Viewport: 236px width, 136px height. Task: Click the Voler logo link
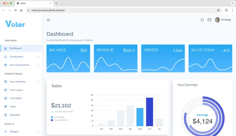point(15,24)
